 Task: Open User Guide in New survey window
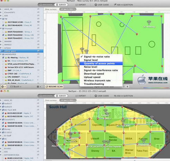102,5
